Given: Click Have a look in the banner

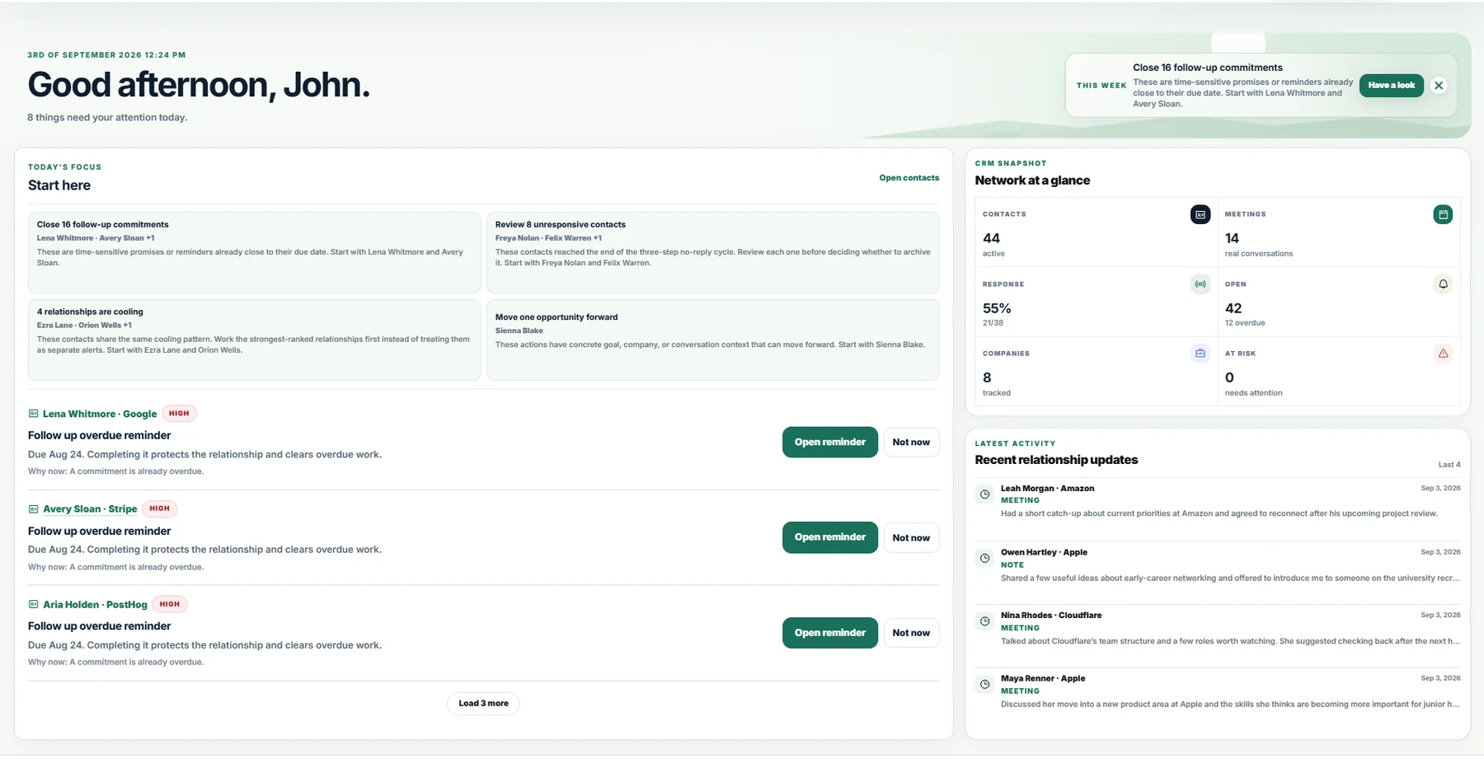Looking at the screenshot, I should [x=1391, y=86].
